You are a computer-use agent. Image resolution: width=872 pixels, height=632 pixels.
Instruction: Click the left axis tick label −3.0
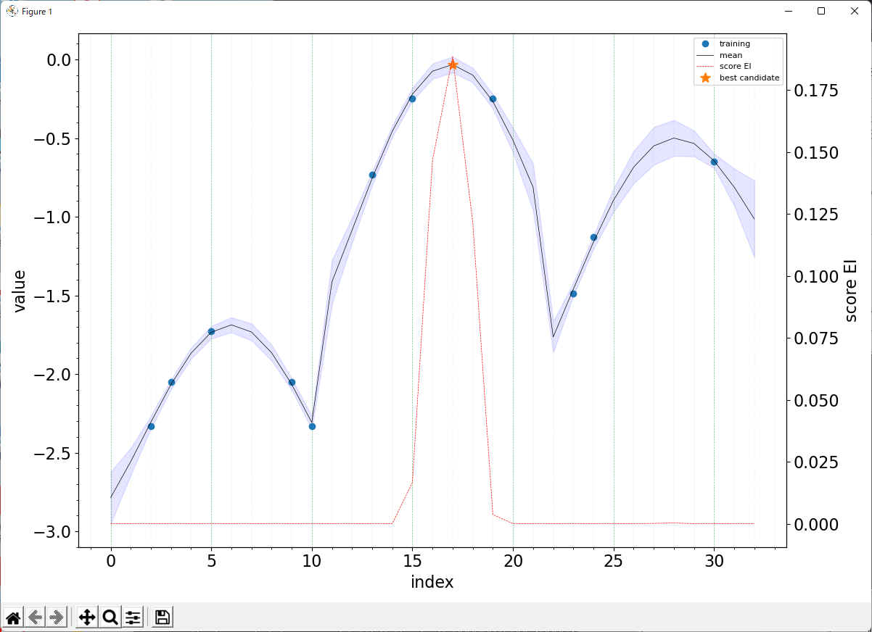[x=51, y=532]
